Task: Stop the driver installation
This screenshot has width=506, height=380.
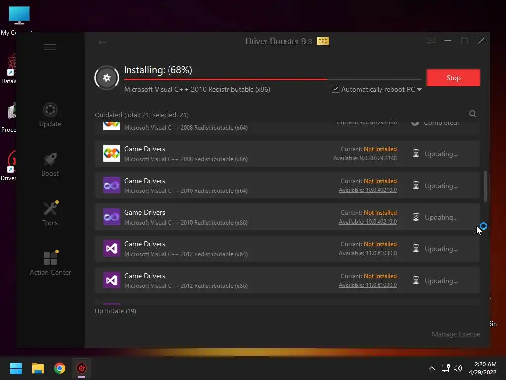Action: pos(454,78)
